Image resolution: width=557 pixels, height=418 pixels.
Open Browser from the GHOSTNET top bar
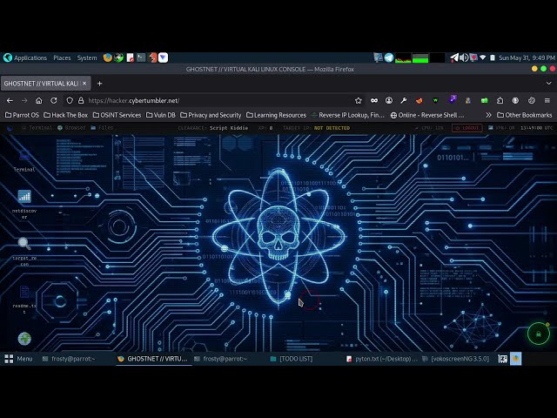pyautogui.click(x=71, y=128)
